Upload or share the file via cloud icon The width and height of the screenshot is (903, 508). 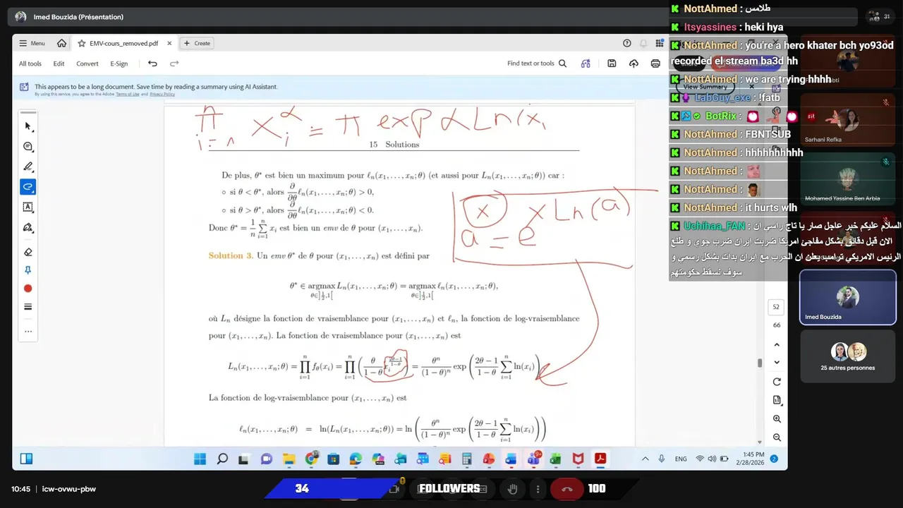[x=634, y=64]
